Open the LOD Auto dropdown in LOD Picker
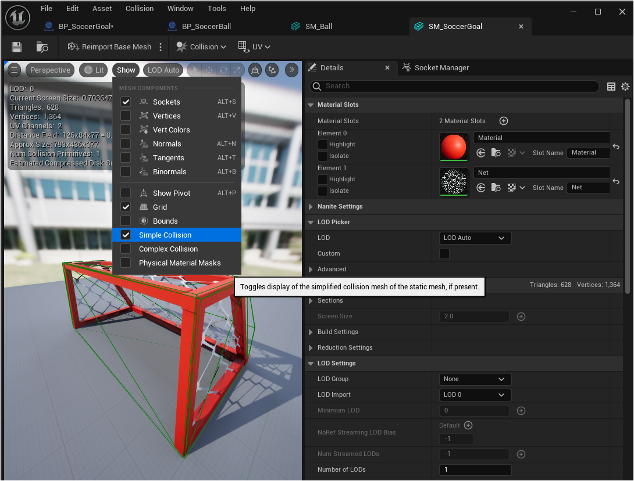 [x=475, y=238]
